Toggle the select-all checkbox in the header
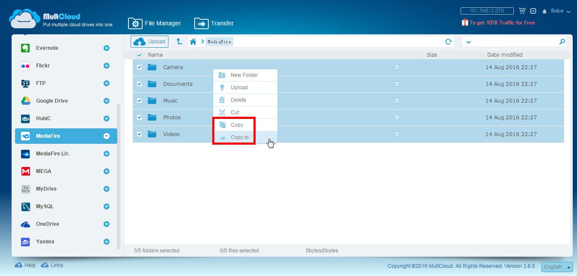Screen dimensions: 577x276 tap(139, 55)
